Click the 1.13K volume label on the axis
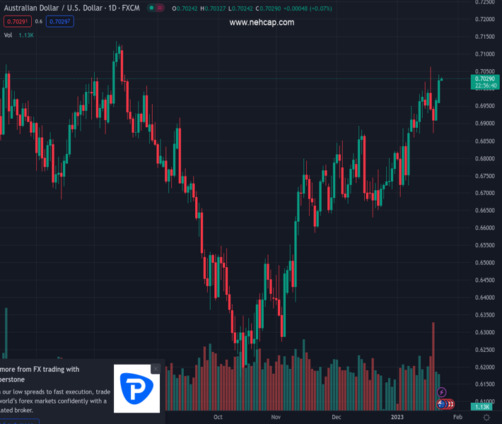 tap(483, 407)
